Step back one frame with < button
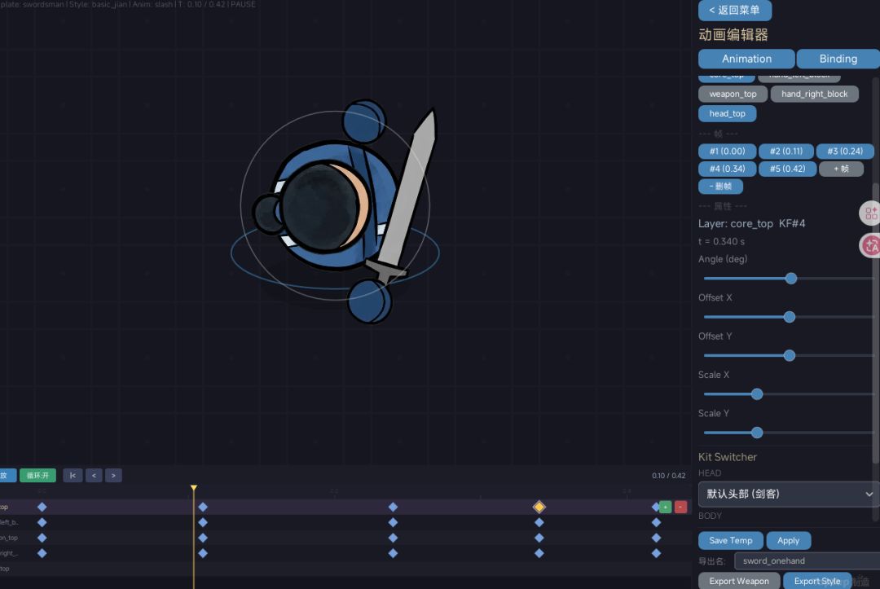This screenshot has height=589, width=880. (x=94, y=476)
